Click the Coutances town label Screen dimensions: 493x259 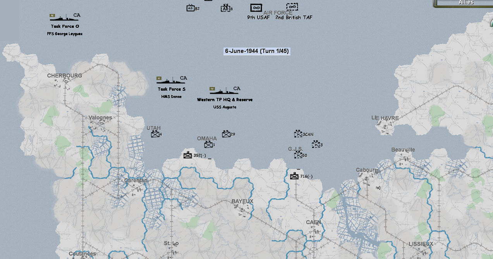pos(82,254)
